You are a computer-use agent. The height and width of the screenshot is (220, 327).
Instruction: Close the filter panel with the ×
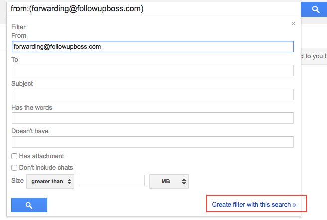pos(293,23)
